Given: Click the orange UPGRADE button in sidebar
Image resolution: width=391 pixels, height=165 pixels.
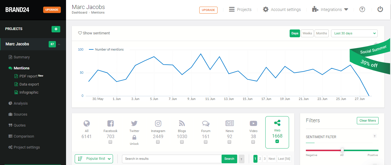Looking at the screenshot, I should (52, 10).
